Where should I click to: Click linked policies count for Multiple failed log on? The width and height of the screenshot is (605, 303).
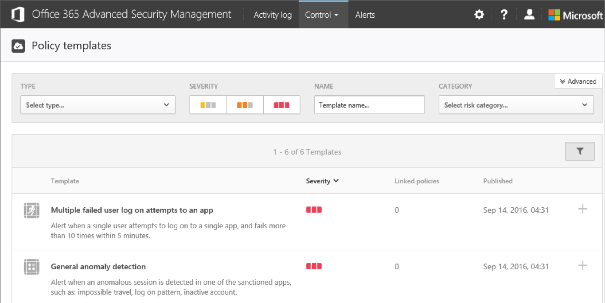(x=397, y=210)
